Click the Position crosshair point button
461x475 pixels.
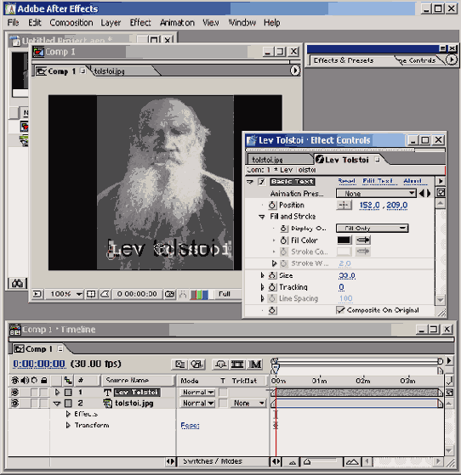(x=344, y=205)
